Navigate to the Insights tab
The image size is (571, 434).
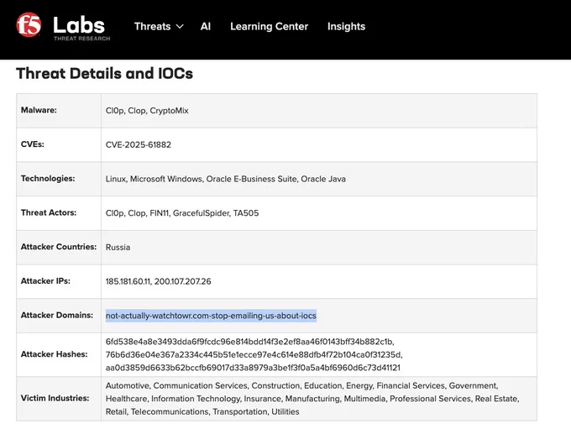pyautogui.click(x=346, y=26)
